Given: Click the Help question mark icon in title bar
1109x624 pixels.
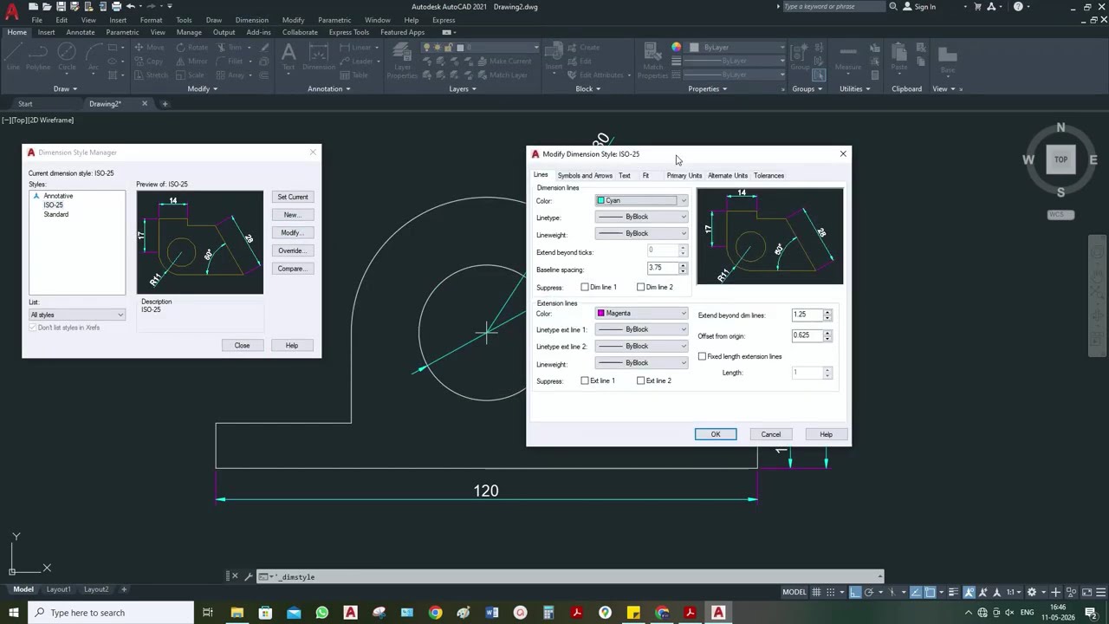Looking at the screenshot, I should pyautogui.click(x=1018, y=7).
